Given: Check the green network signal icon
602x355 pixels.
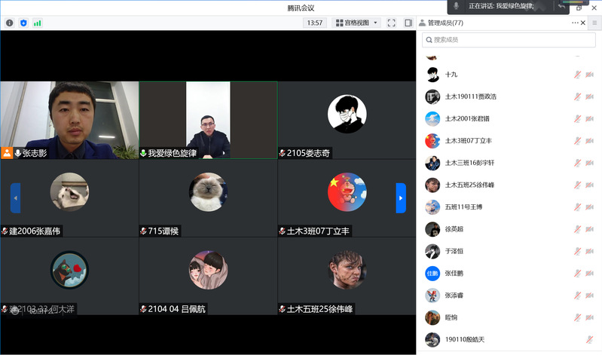Looking at the screenshot, I should pos(37,23).
